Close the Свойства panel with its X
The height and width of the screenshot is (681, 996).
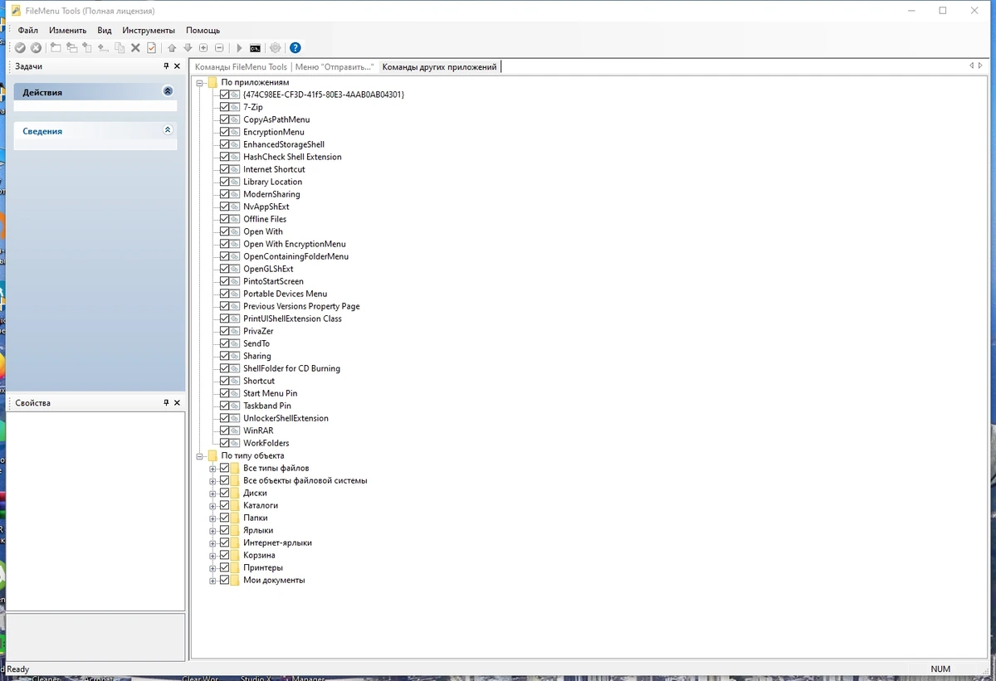tap(177, 403)
